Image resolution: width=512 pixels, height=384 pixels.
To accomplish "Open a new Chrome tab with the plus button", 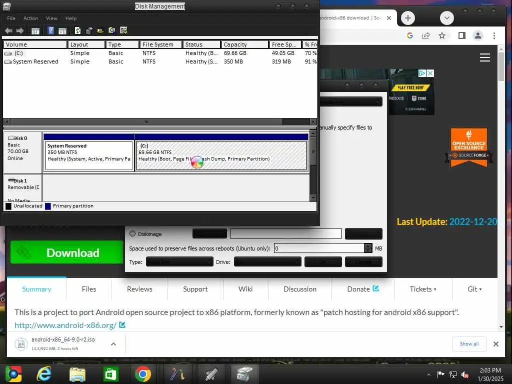I will (x=408, y=18).
